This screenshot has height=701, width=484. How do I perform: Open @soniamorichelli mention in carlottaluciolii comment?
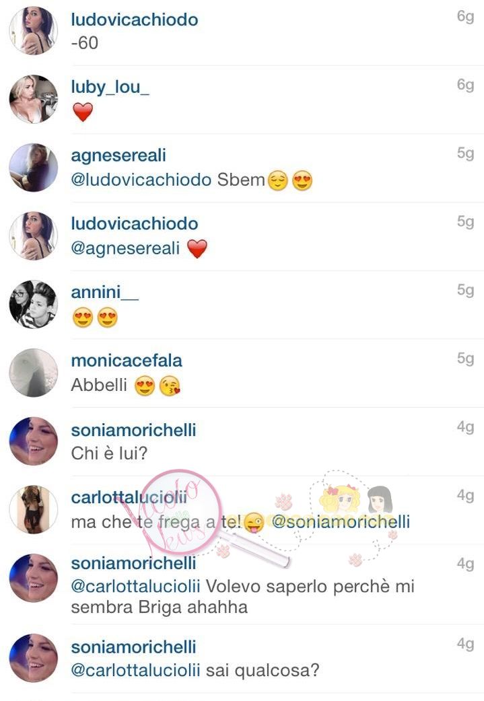tap(341, 521)
